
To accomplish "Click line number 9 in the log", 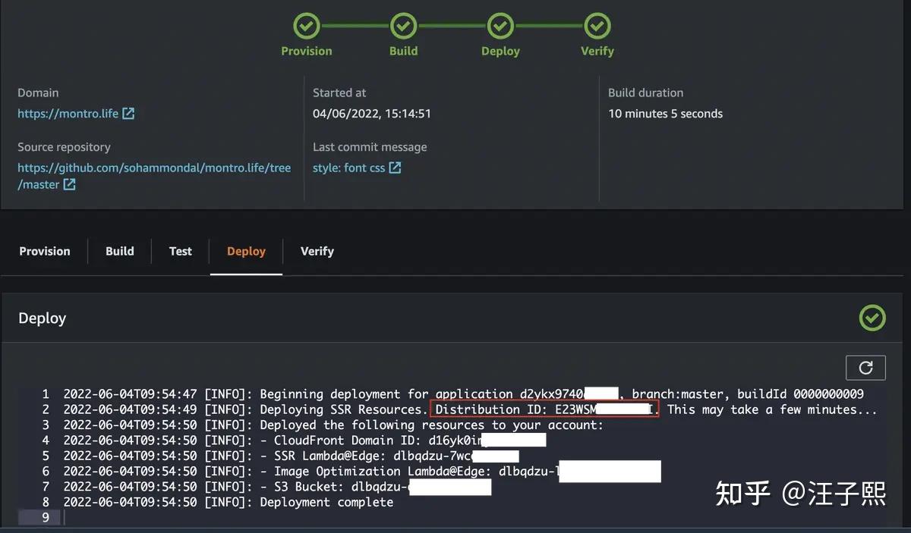I will click(x=44, y=517).
